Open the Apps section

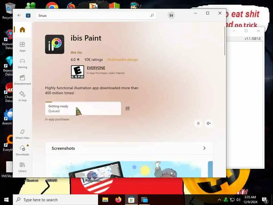[22, 47]
